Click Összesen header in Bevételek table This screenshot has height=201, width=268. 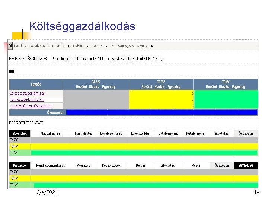(246, 134)
